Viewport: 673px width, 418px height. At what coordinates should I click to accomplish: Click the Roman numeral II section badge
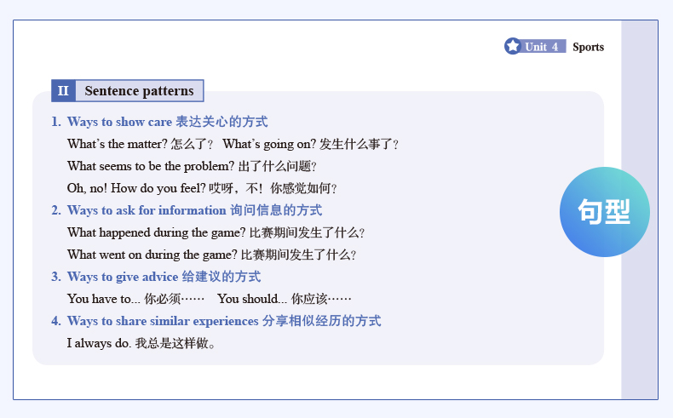(63, 91)
